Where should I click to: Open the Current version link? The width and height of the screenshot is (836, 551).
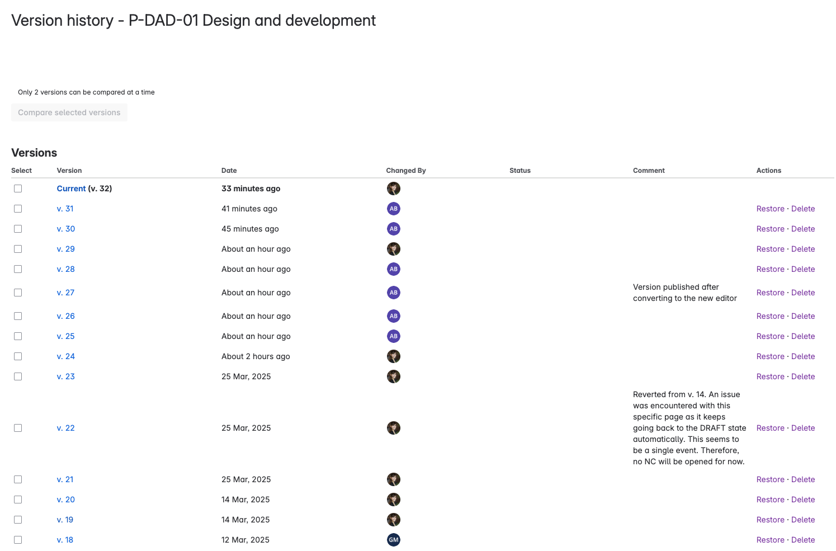point(71,189)
